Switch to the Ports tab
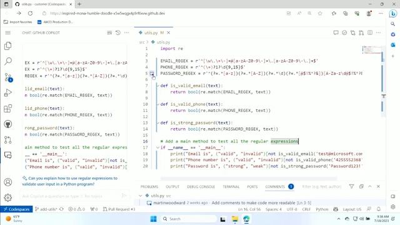Viewport: 400px width, 225px height. tap(252, 187)
